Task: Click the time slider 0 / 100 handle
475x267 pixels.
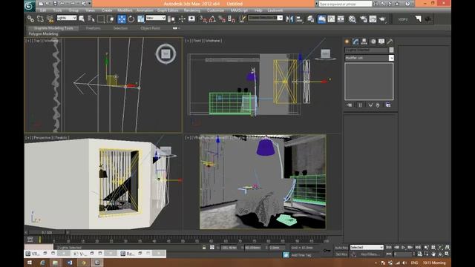Action: coord(47,232)
